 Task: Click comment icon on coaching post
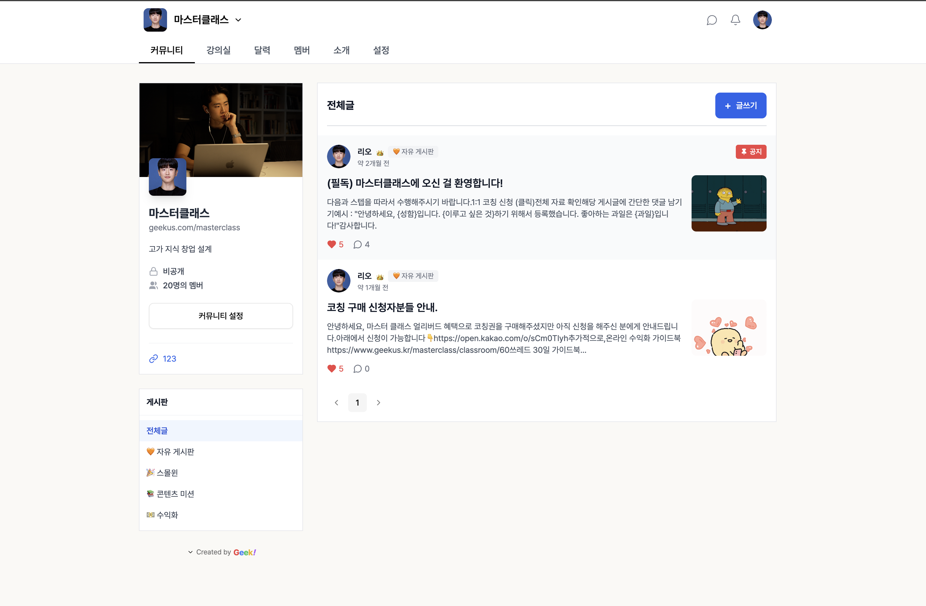(358, 368)
